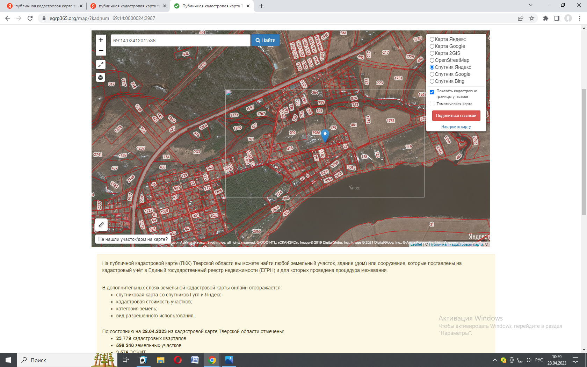Print the map with printer icon
The image size is (587, 367).
[x=101, y=77]
